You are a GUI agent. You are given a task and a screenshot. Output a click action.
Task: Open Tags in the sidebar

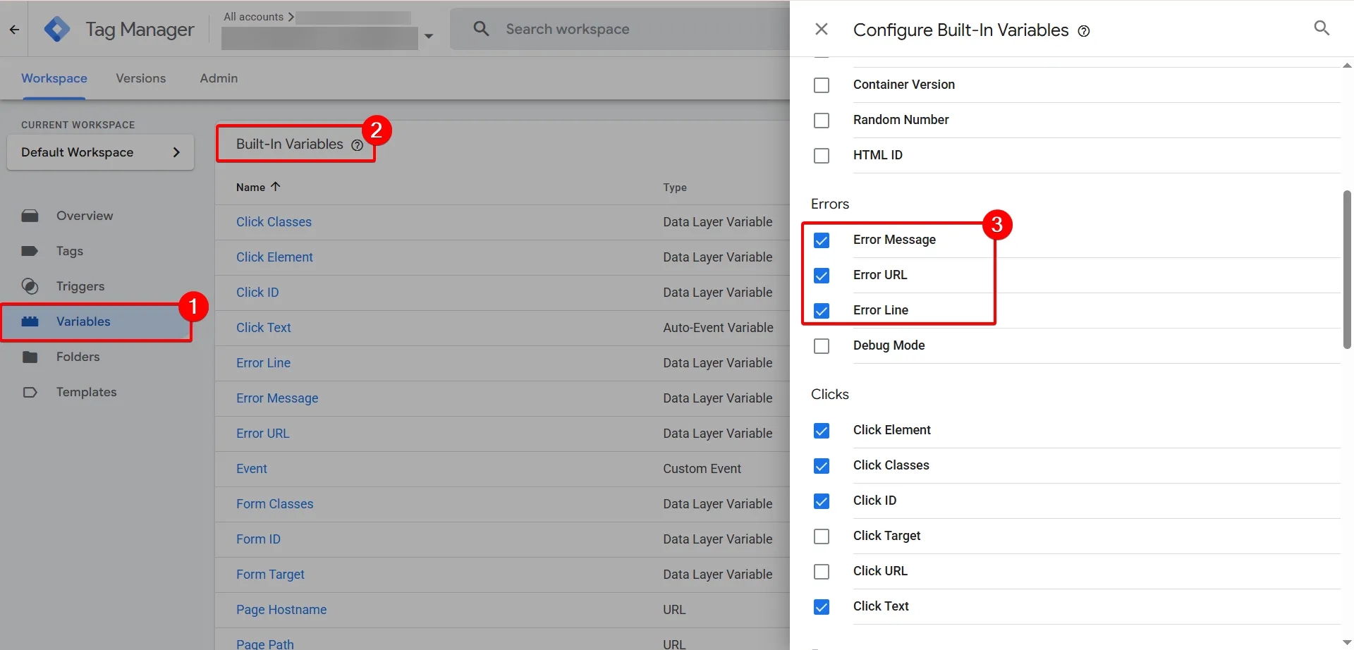(x=70, y=251)
